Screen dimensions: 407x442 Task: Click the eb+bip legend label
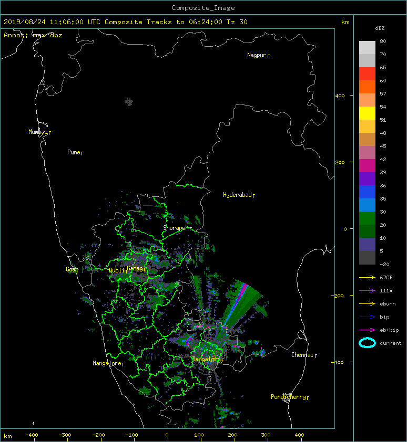pyautogui.click(x=389, y=330)
